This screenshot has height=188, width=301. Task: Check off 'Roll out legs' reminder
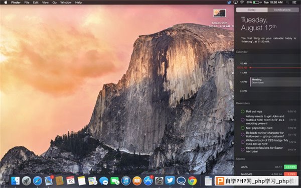[x=242, y=112]
